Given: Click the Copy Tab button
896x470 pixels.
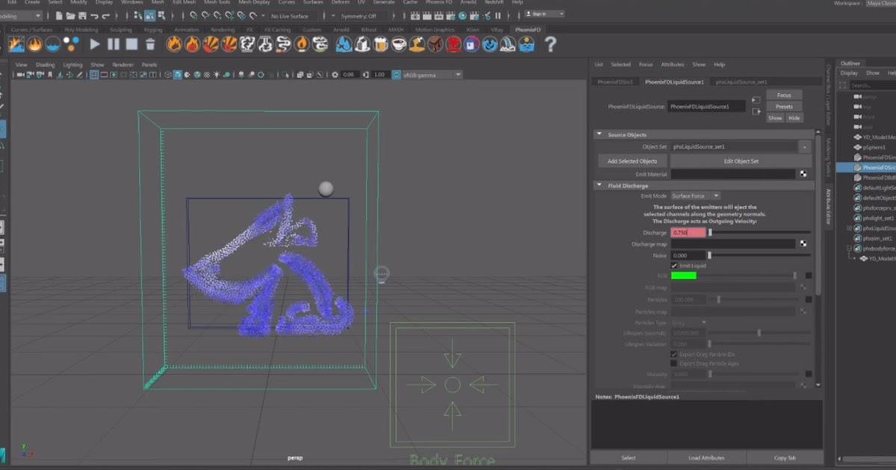Looking at the screenshot, I should (x=785, y=458).
